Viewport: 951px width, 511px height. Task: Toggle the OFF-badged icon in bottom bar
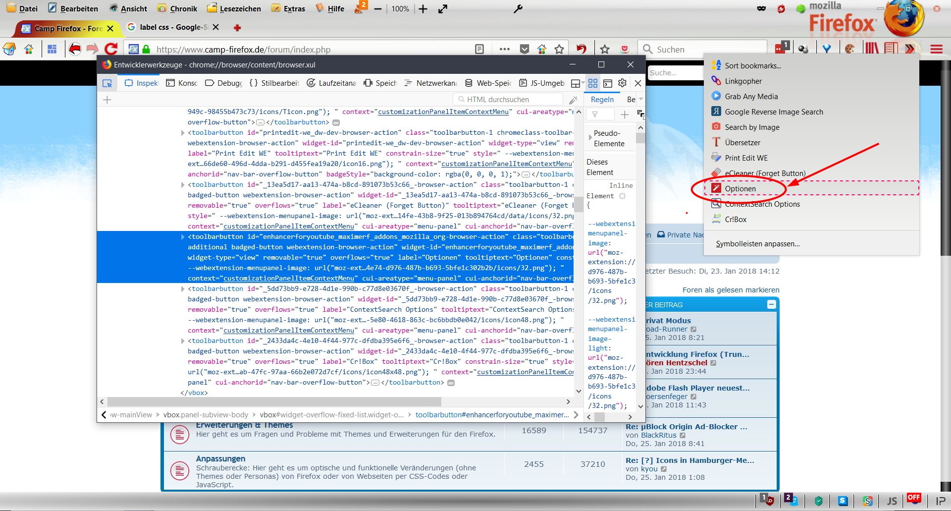(x=913, y=500)
